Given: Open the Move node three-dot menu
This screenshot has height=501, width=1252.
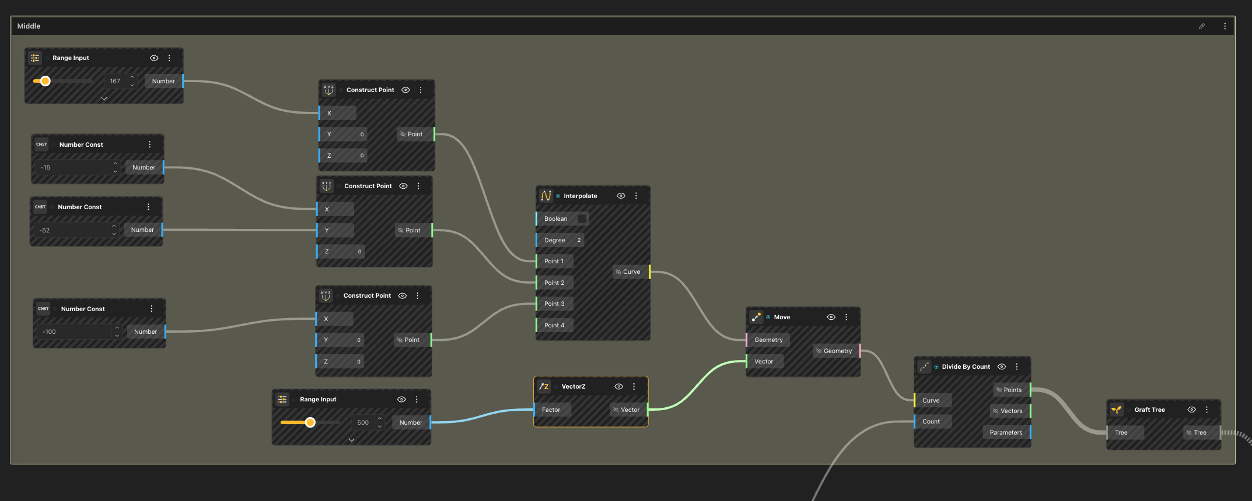Looking at the screenshot, I should point(847,317).
